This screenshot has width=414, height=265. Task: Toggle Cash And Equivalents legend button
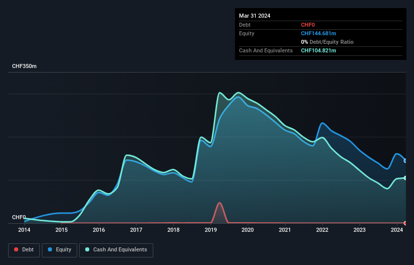116,250
